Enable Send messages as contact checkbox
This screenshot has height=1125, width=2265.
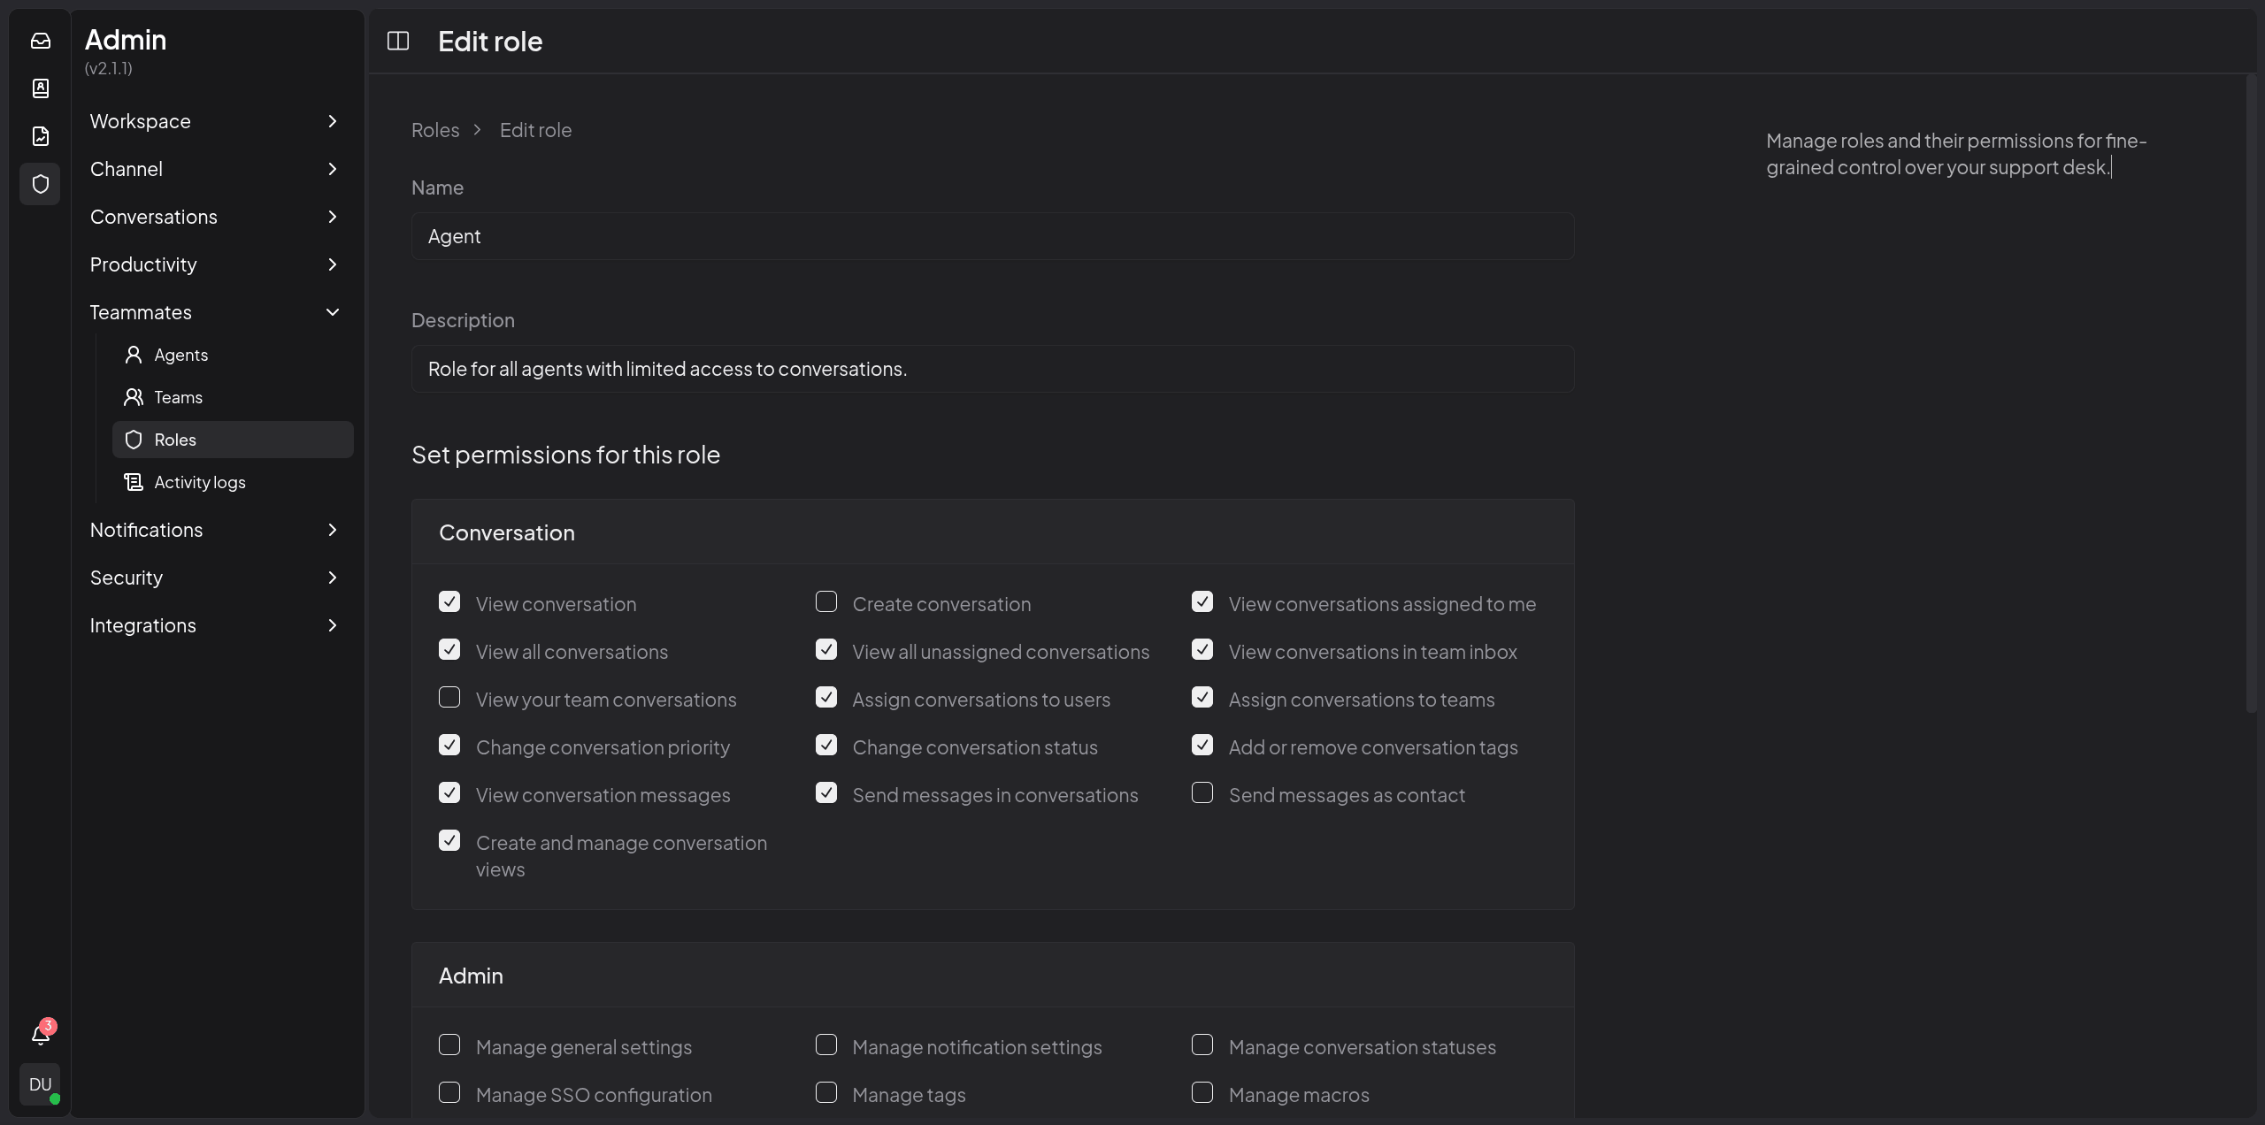click(x=1202, y=793)
